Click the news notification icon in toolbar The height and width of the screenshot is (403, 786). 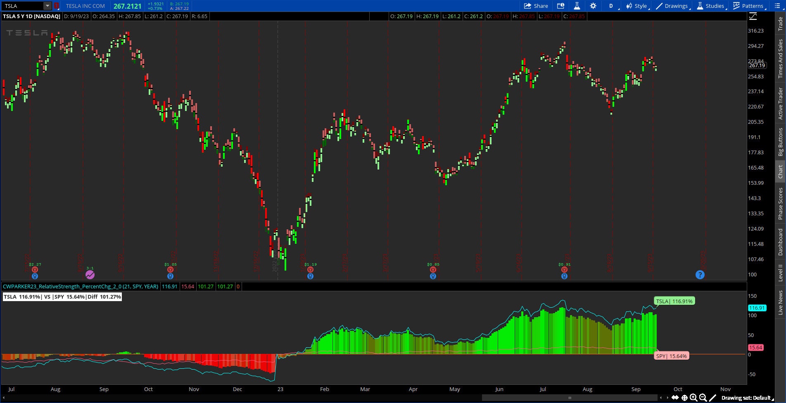point(560,6)
